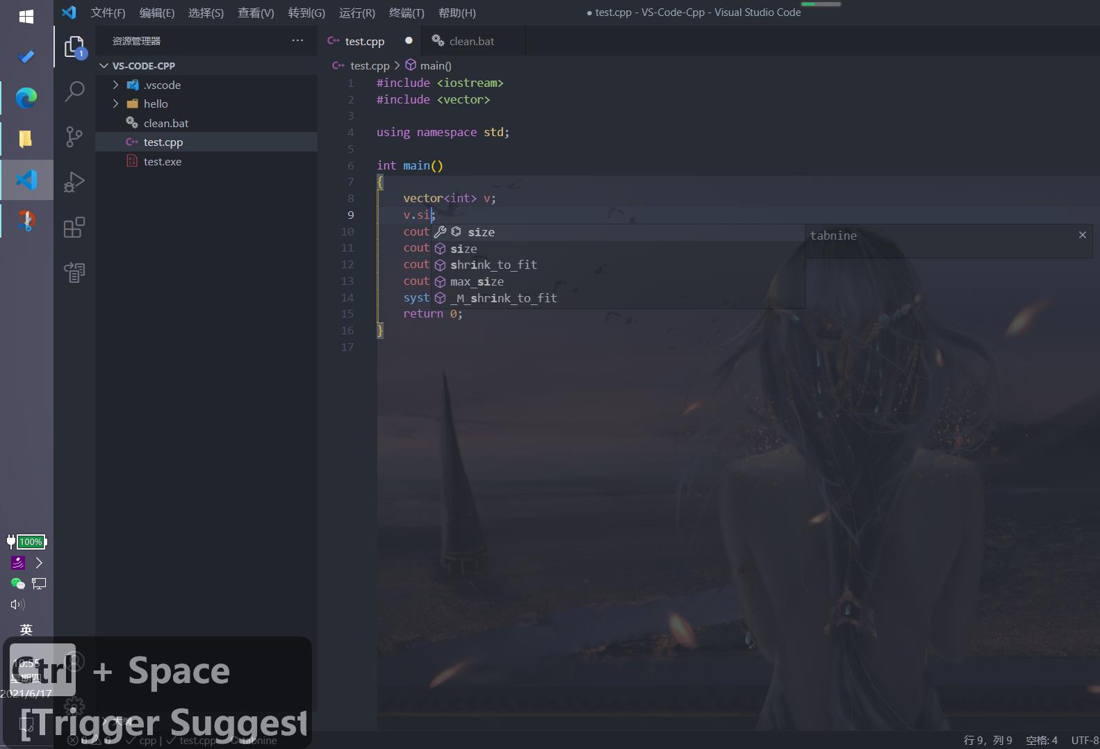
Task: Open the Source Control view icon
Action: (x=74, y=136)
